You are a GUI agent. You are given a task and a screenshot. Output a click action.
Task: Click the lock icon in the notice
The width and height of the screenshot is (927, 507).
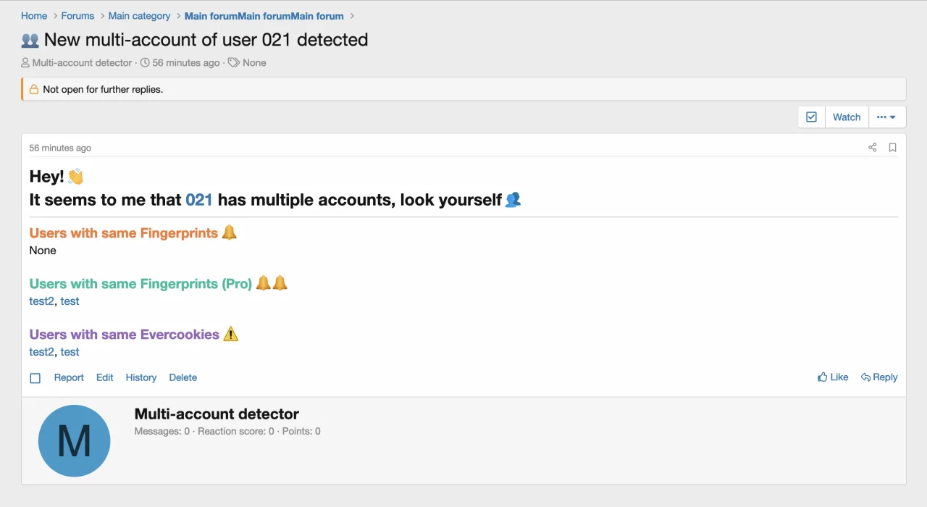[x=34, y=90]
